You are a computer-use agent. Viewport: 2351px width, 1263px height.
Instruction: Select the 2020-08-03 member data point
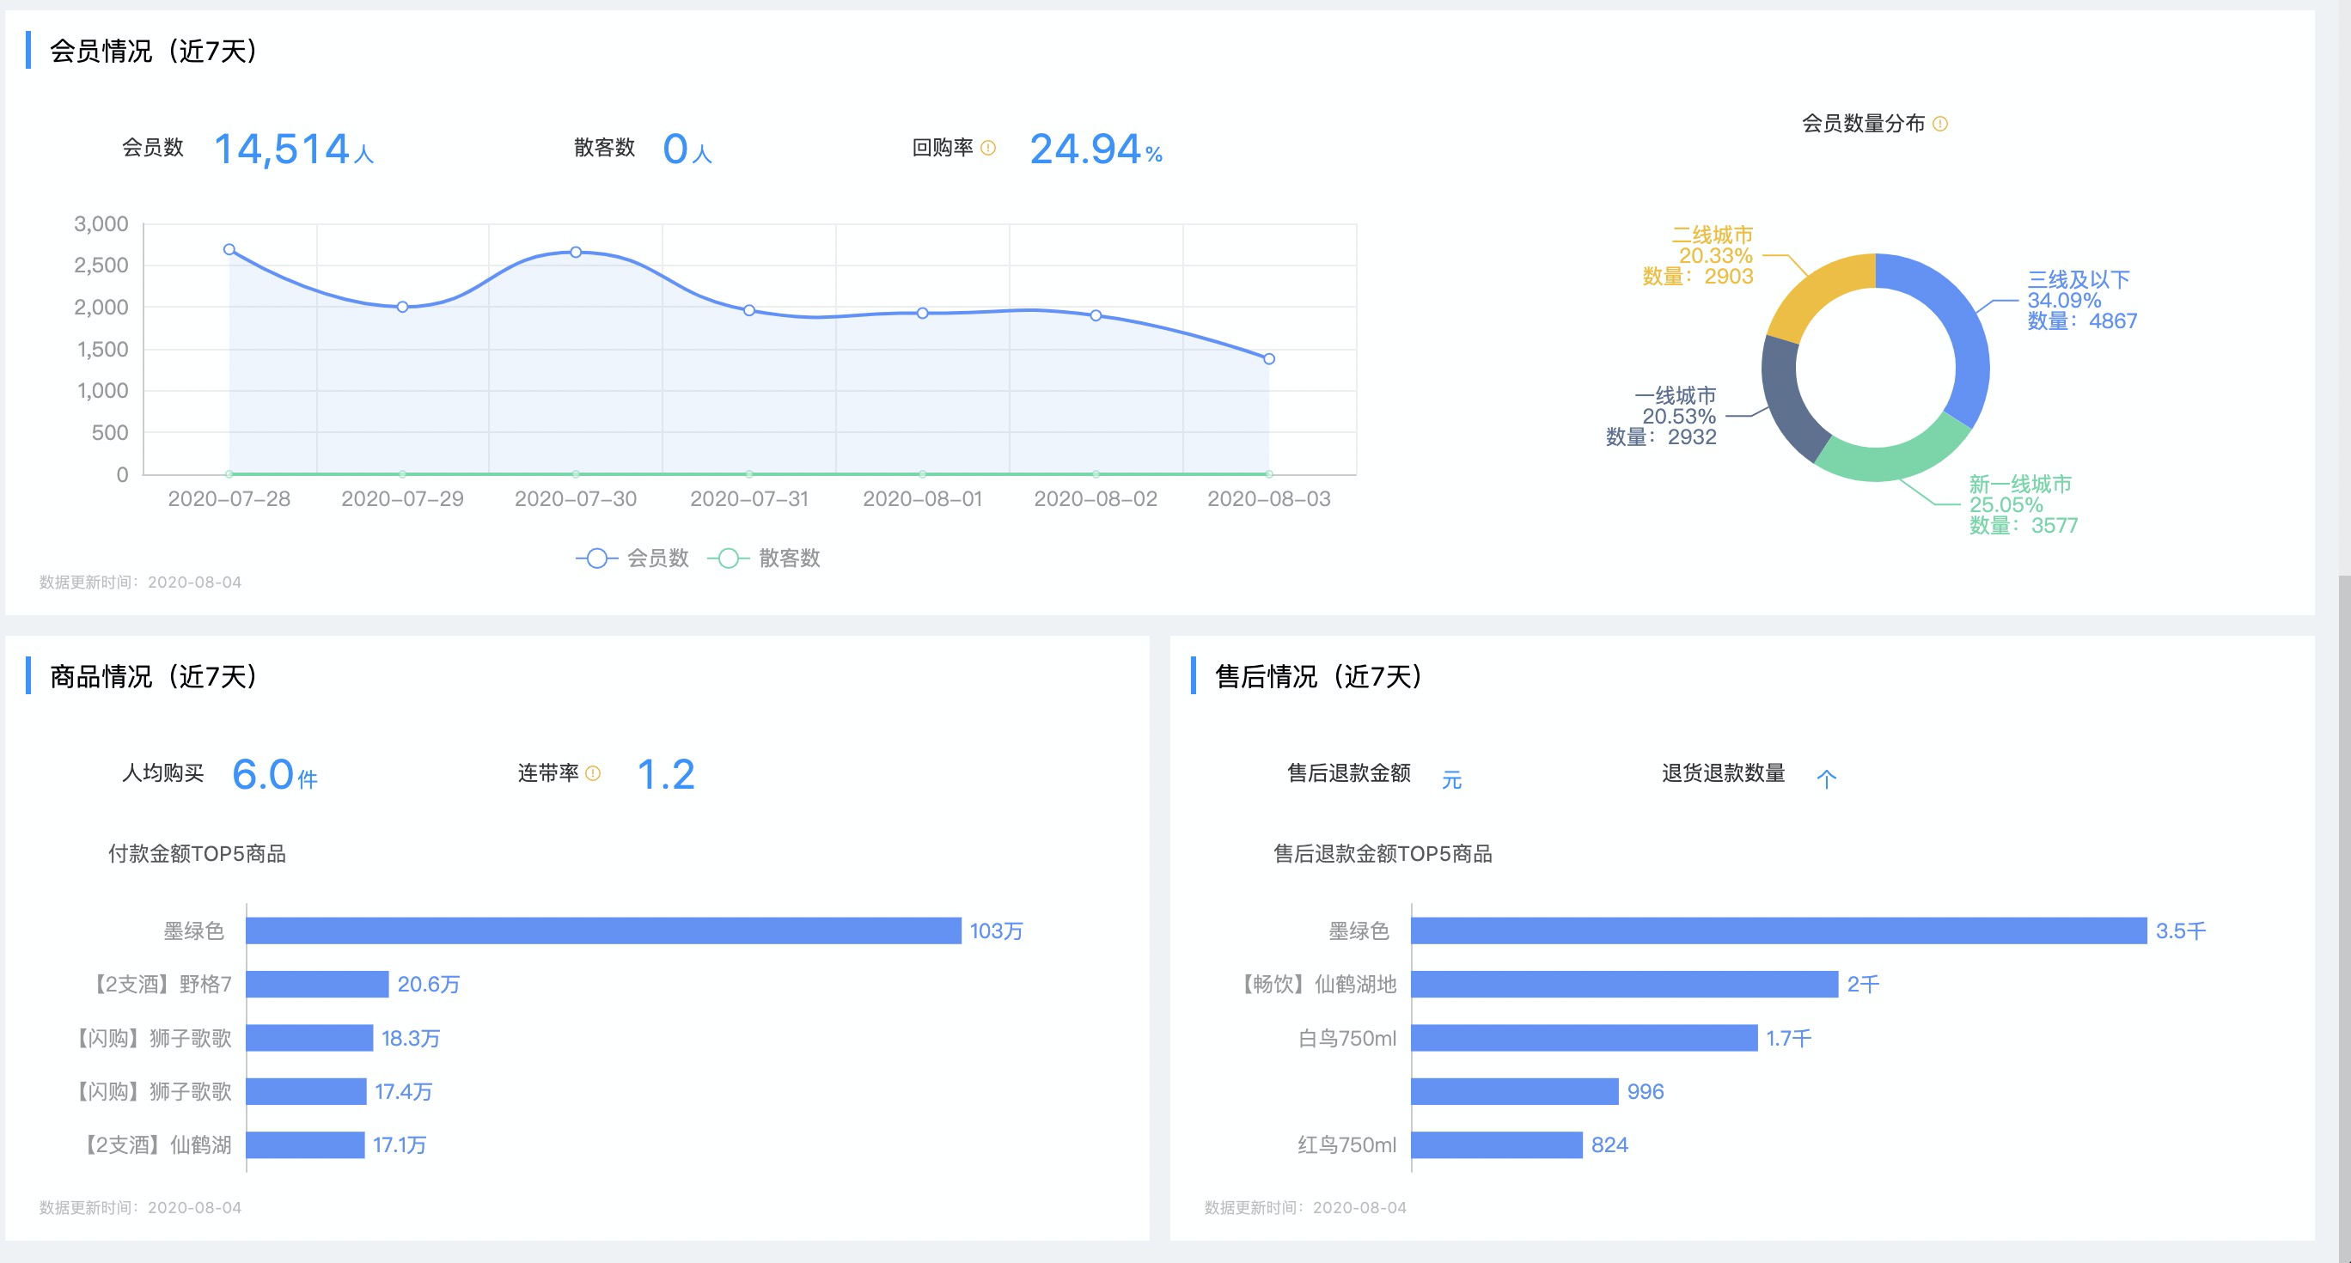(1269, 358)
